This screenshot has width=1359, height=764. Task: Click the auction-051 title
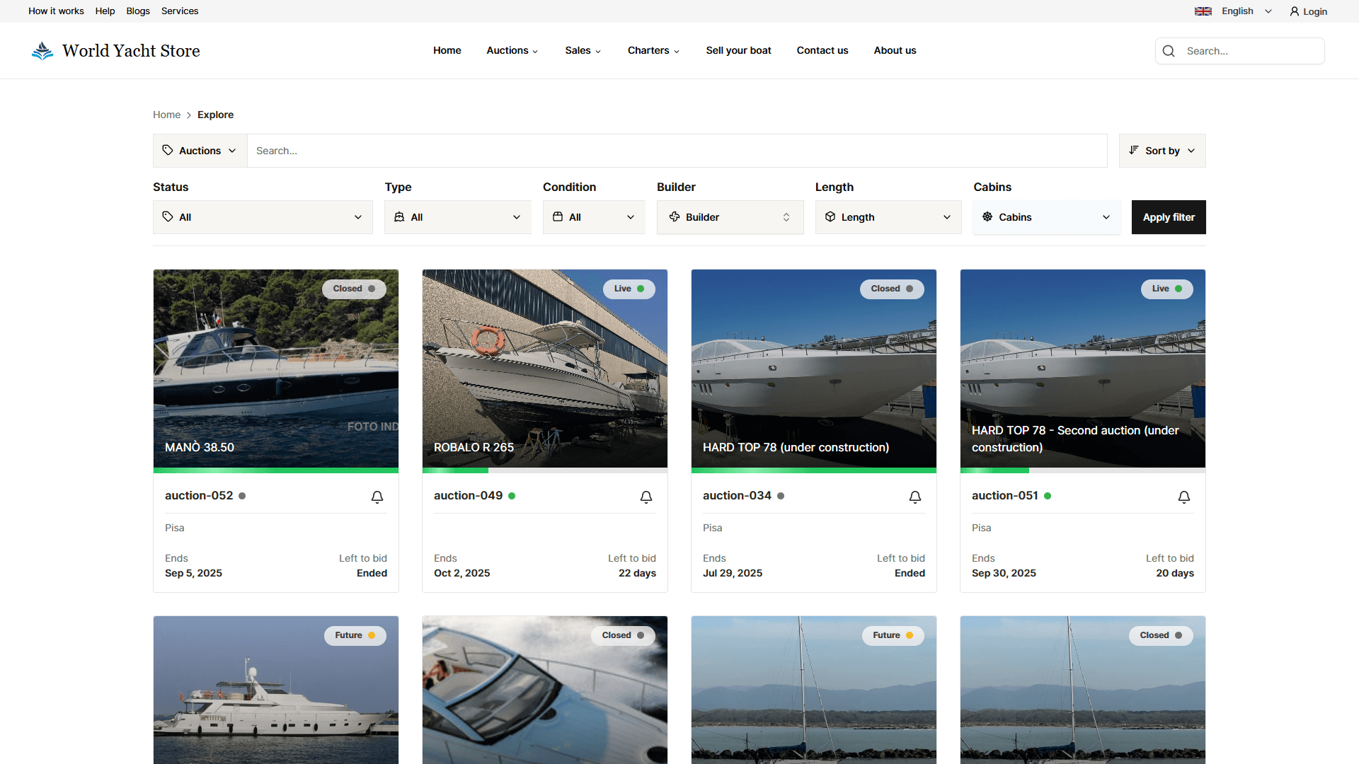click(1004, 496)
